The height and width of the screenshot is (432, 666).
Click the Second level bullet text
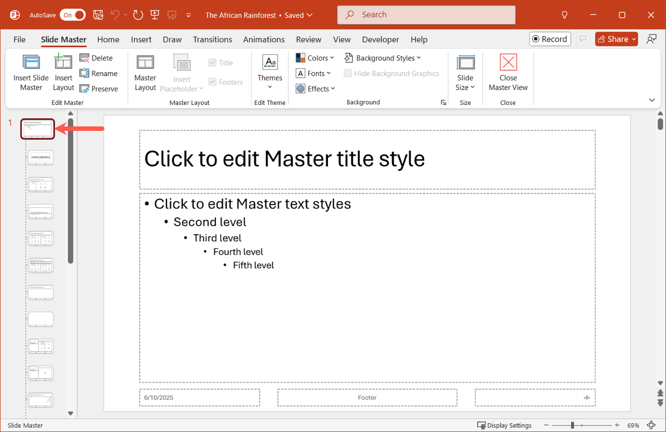(x=210, y=222)
